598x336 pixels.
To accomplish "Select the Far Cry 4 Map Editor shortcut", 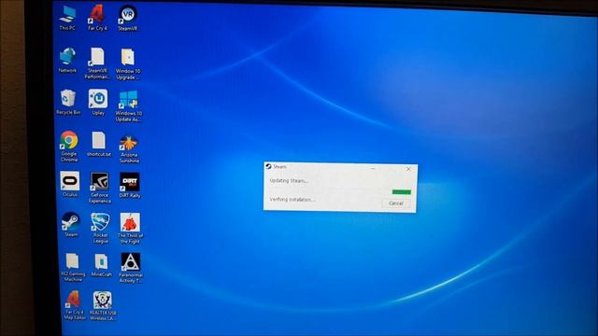I will [x=75, y=305].
